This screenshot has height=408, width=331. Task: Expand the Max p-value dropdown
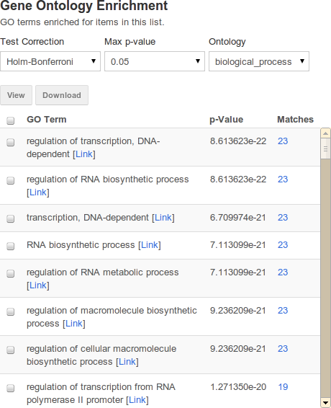(x=155, y=61)
